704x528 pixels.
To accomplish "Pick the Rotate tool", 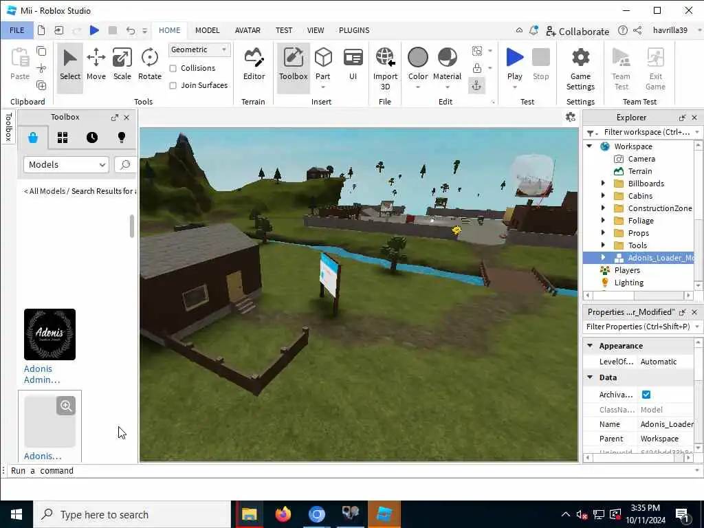I will (x=149, y=65).
